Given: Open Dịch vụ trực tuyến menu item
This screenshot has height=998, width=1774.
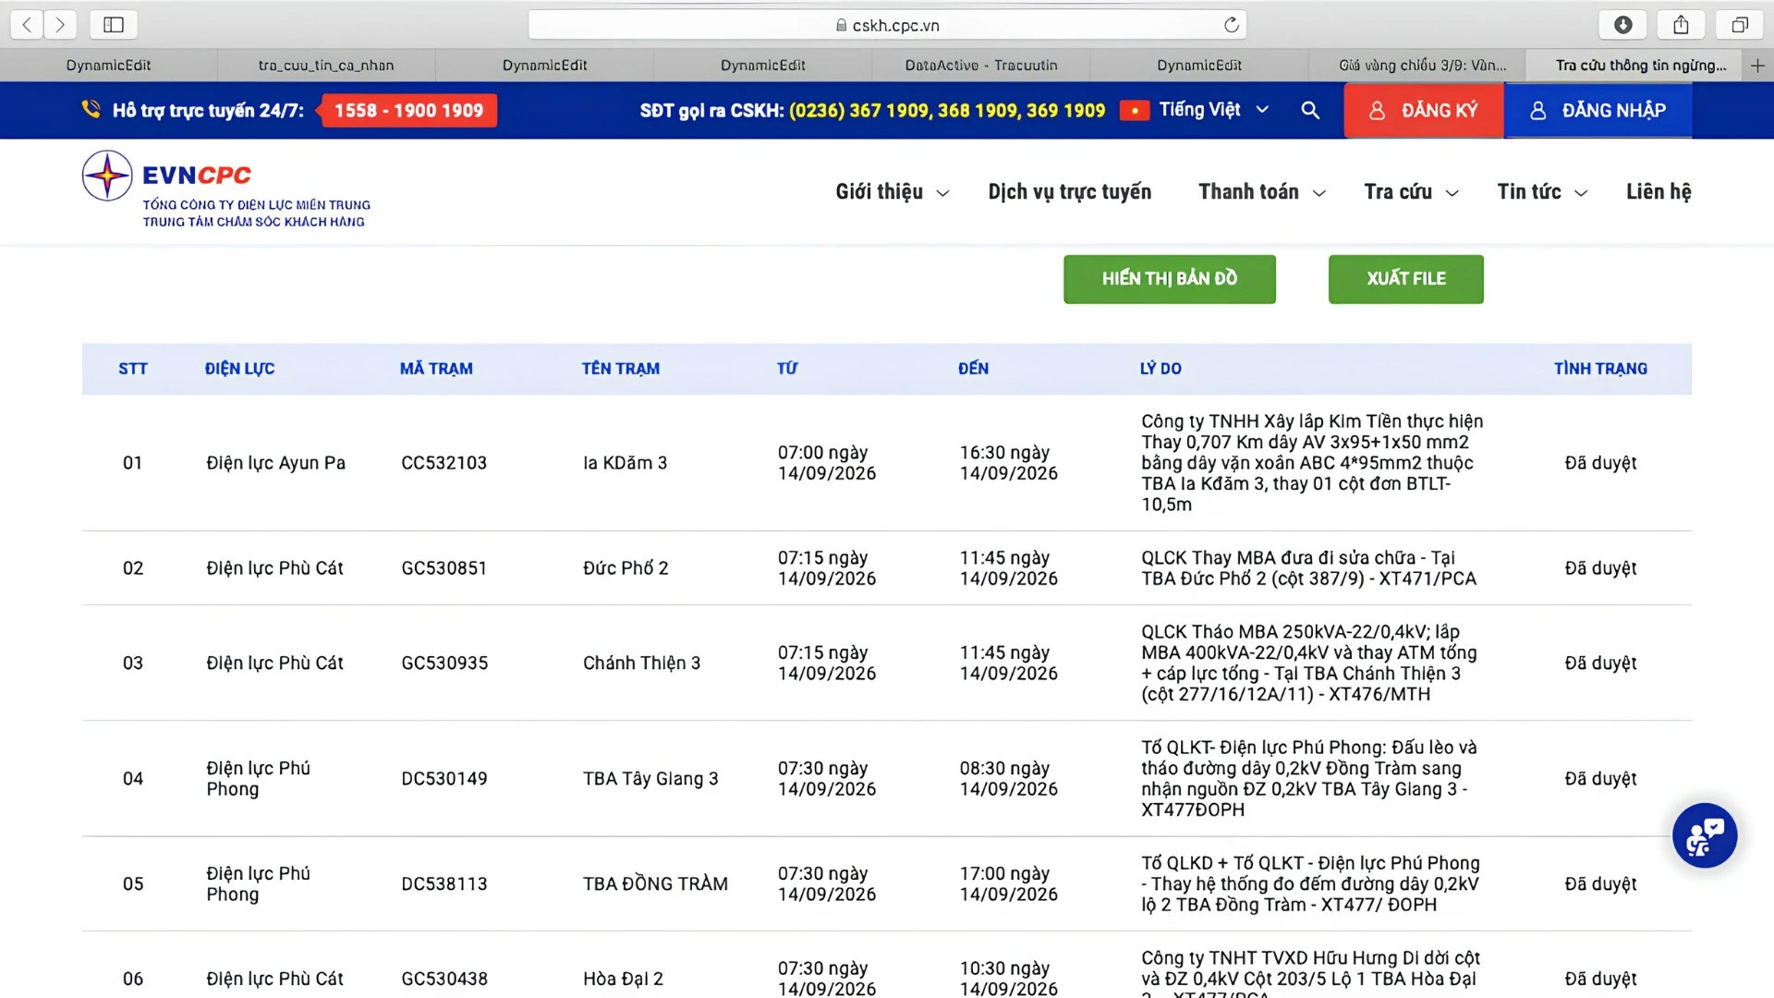Looking at the screenshot, I should click(1070, 192).
